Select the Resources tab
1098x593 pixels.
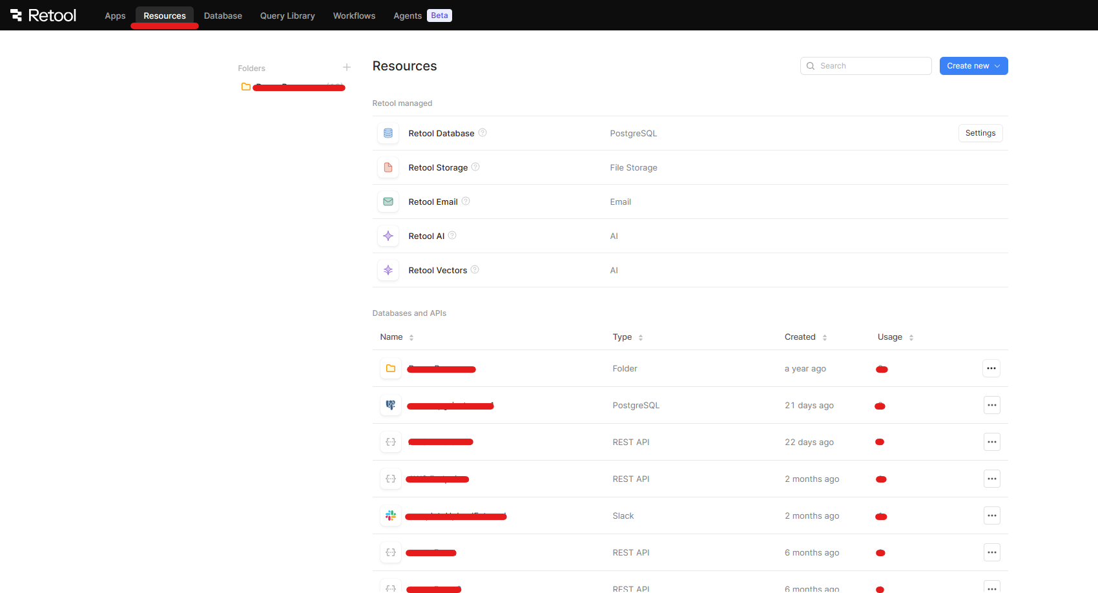pos(165,16)
